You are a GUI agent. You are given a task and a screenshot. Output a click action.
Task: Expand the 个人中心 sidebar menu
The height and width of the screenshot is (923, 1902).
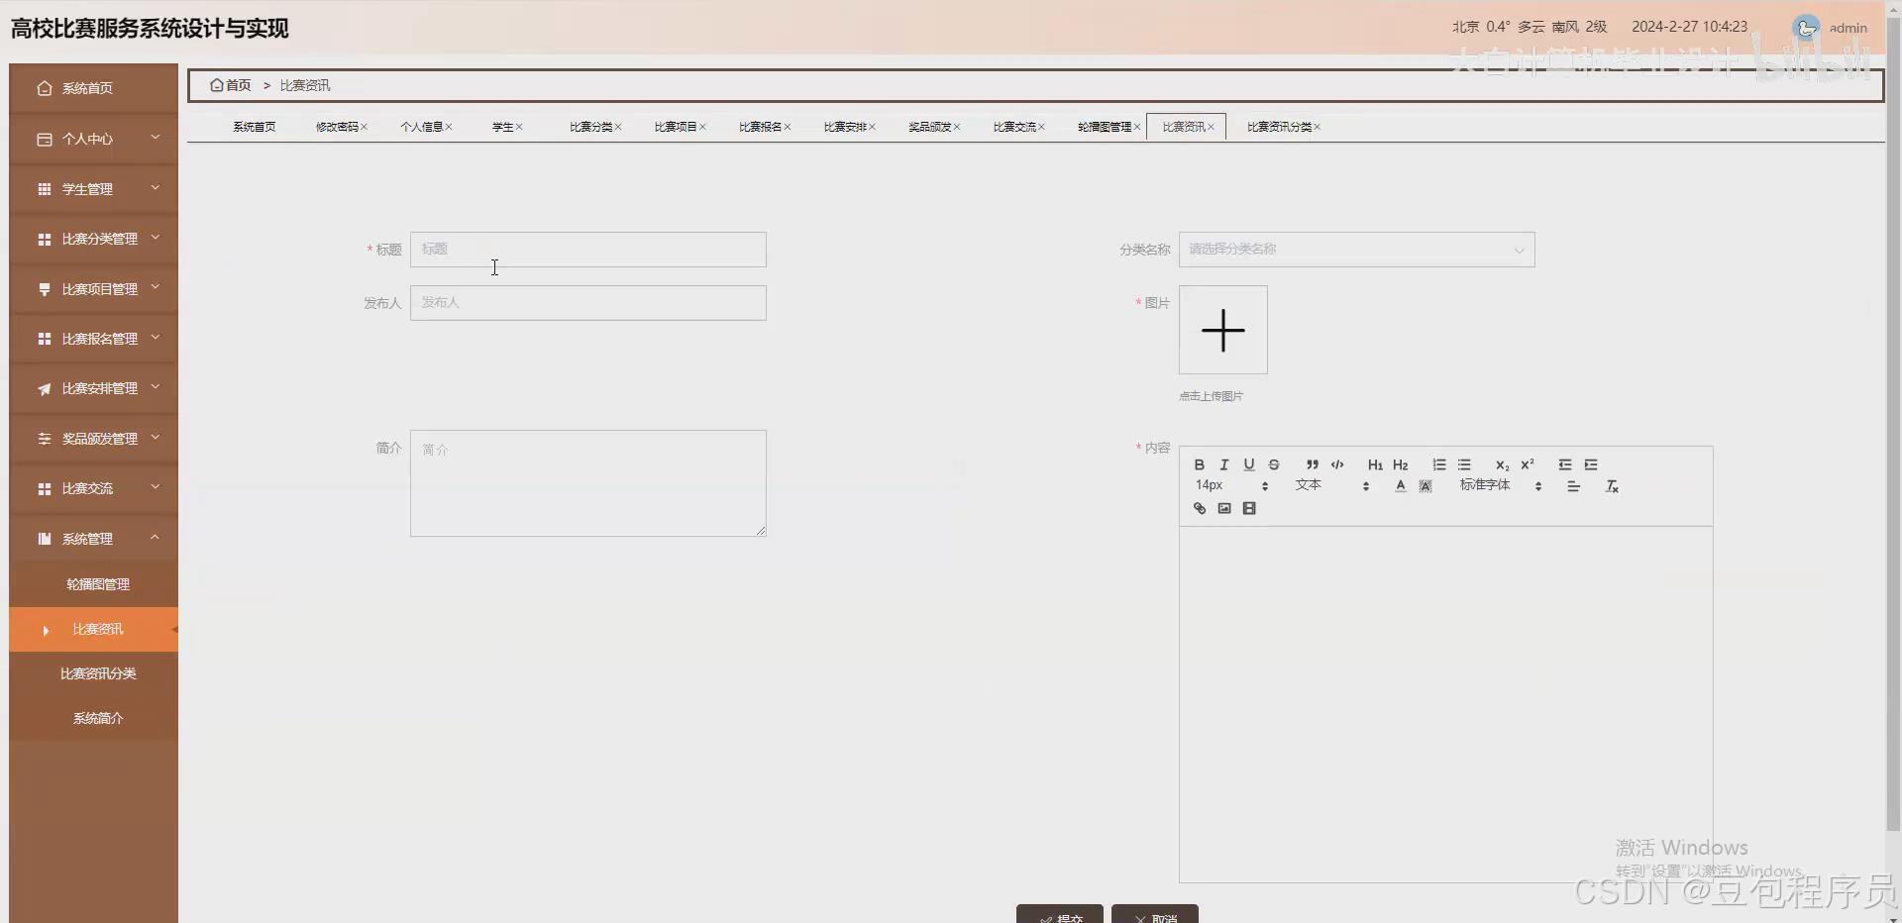point(93,139)
